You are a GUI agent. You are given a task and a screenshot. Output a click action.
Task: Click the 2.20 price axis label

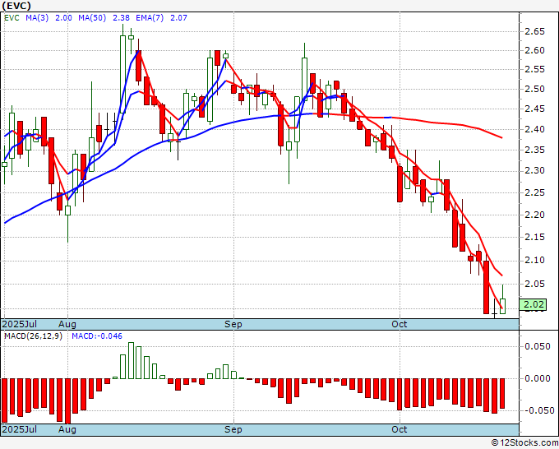[535, 215]
